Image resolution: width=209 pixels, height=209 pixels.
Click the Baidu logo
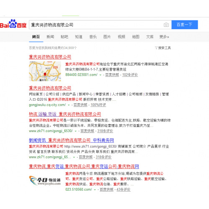13,24
